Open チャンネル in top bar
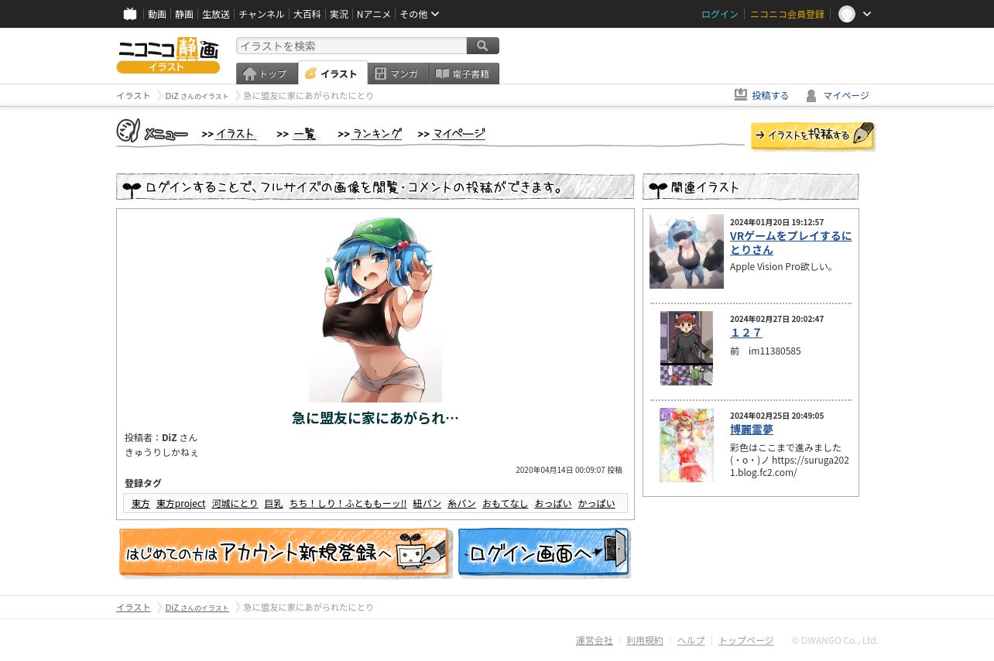The height and width of the screenshot is (661, 994). pyautogui.click(x=262, y=14)
